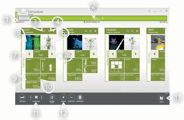Click the Preview settings X icon

36,97
